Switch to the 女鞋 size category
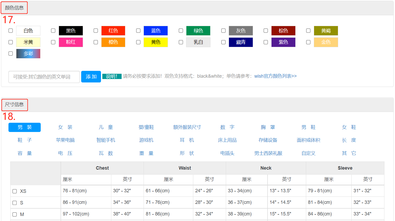This screenshot has width=395, height=221. pyautogui.click(x=349, y=127)
